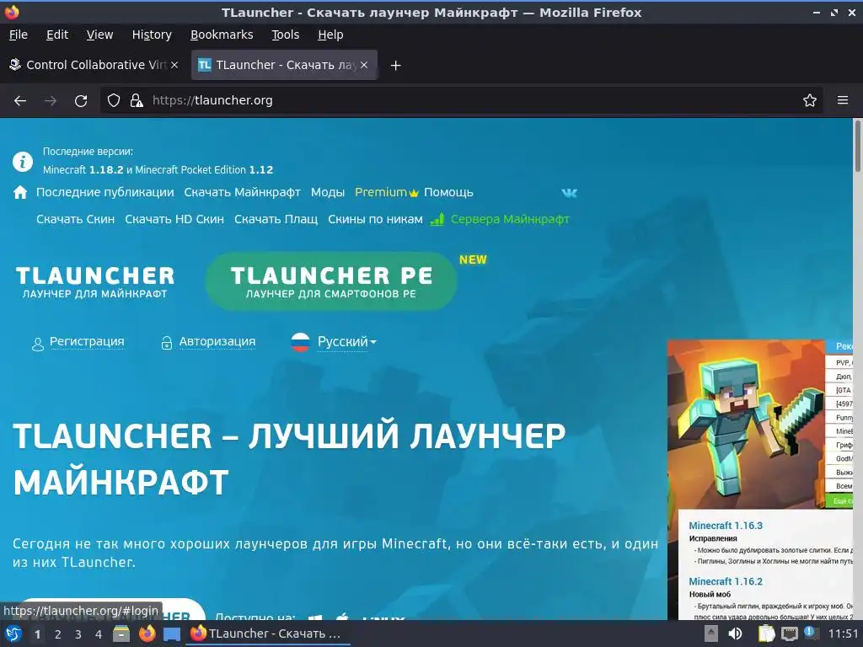Open Скины по никам link
This screenshot has height=647, width=863.
pyautogui.click(x=375, y=219)
